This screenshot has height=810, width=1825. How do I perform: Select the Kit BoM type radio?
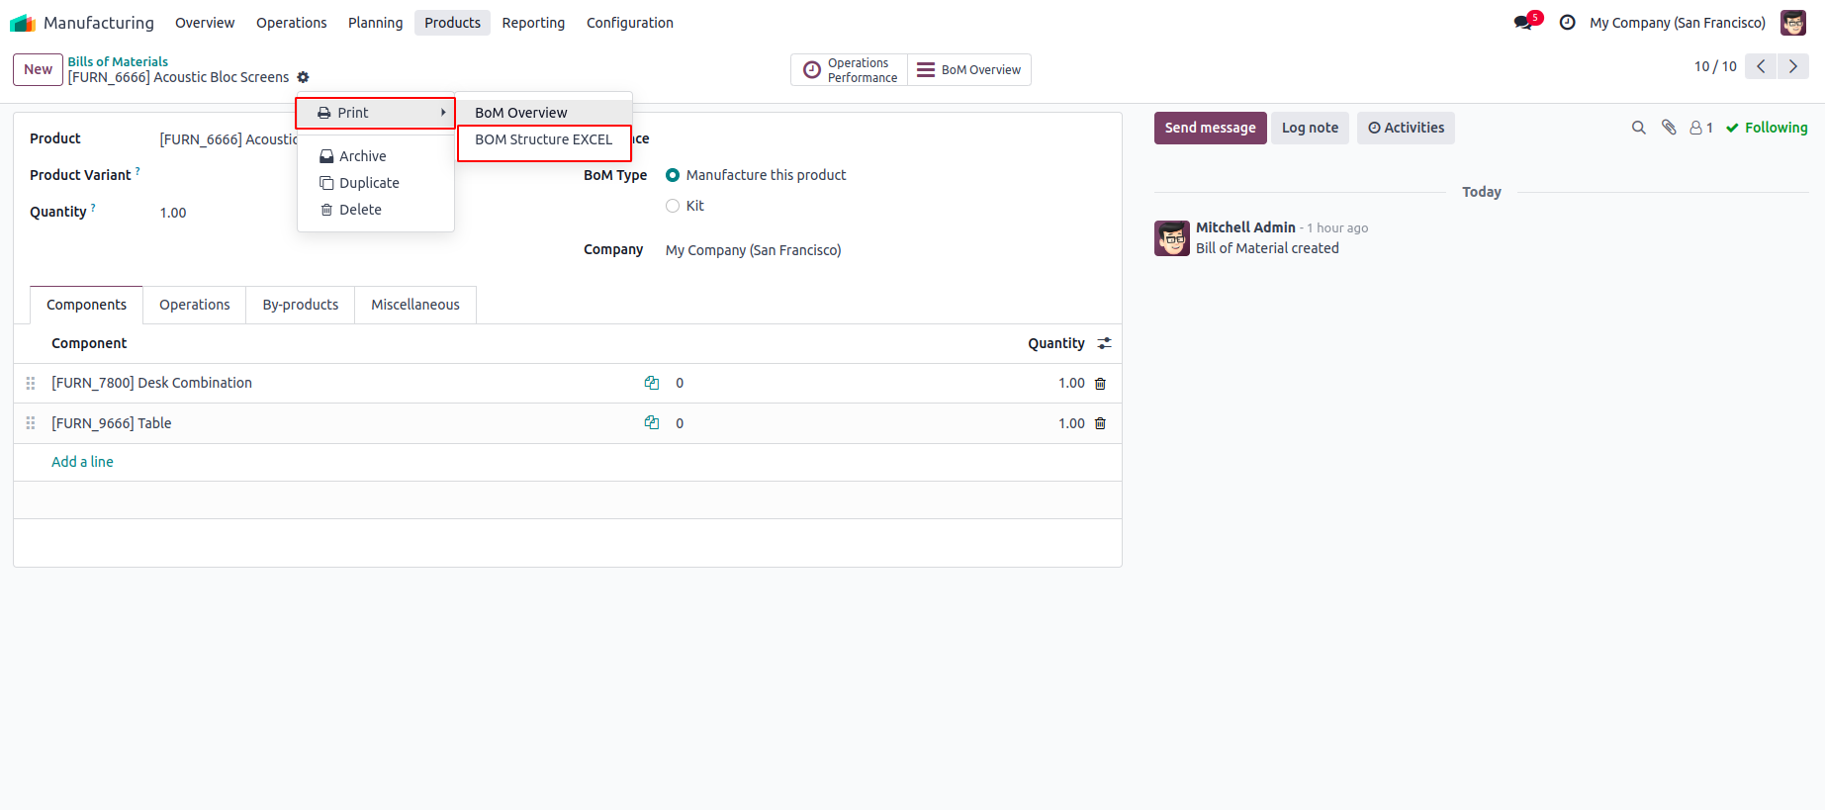pos(673,206)
